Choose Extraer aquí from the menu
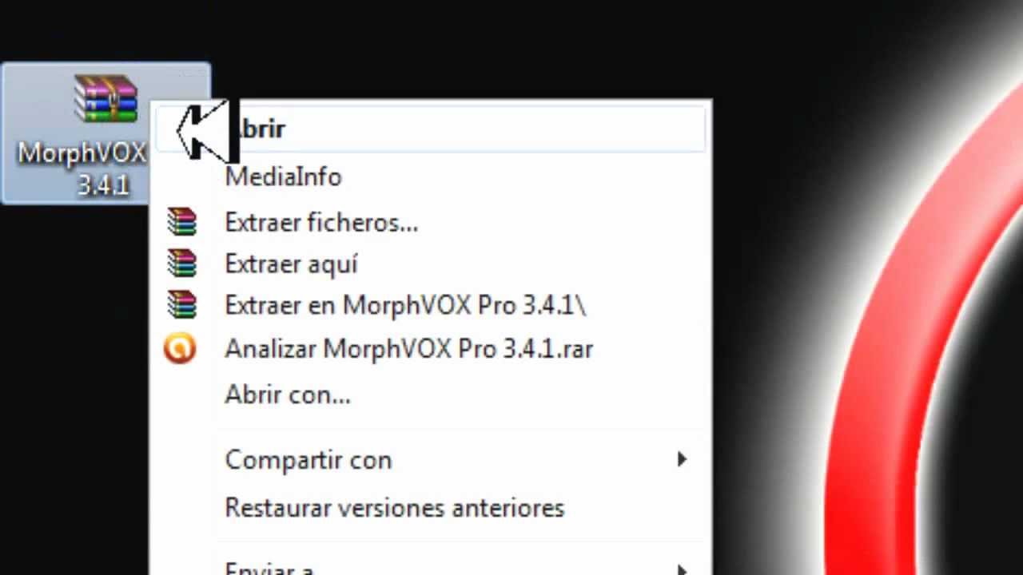 pyautogui.click(x=291, y=264)
